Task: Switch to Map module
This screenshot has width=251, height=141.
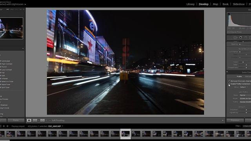Action: (215, 4)
